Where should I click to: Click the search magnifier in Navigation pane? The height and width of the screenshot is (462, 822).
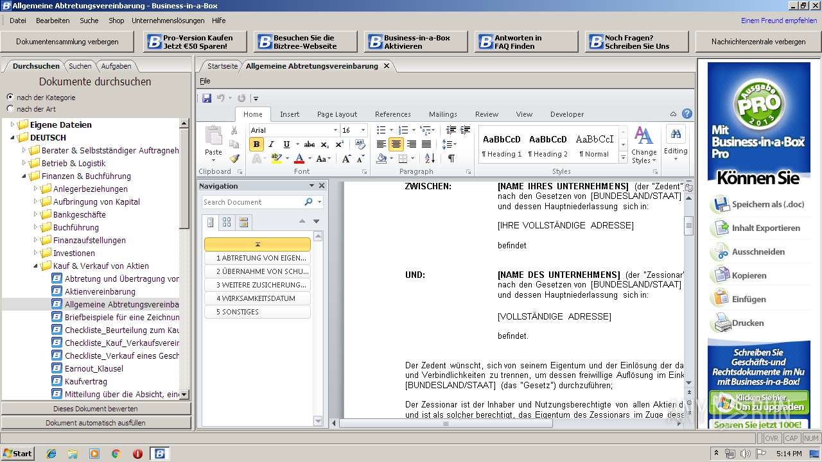308,201
